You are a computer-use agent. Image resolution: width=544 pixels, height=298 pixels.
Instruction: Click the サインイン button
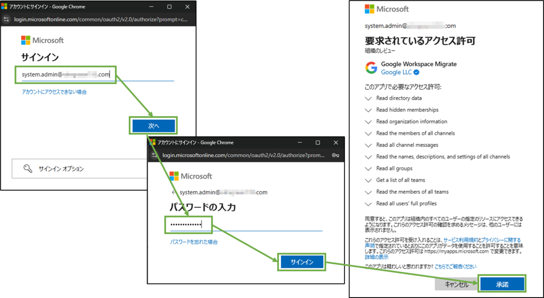(301, 262)
